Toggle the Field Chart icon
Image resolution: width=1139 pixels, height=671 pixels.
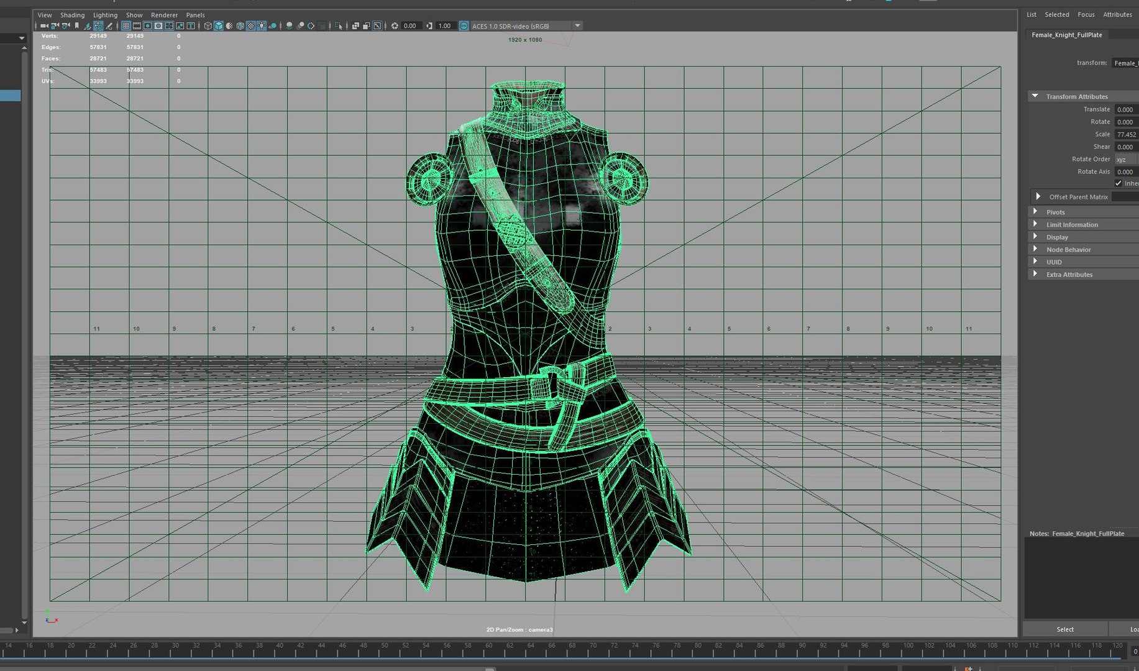(169, 25)
